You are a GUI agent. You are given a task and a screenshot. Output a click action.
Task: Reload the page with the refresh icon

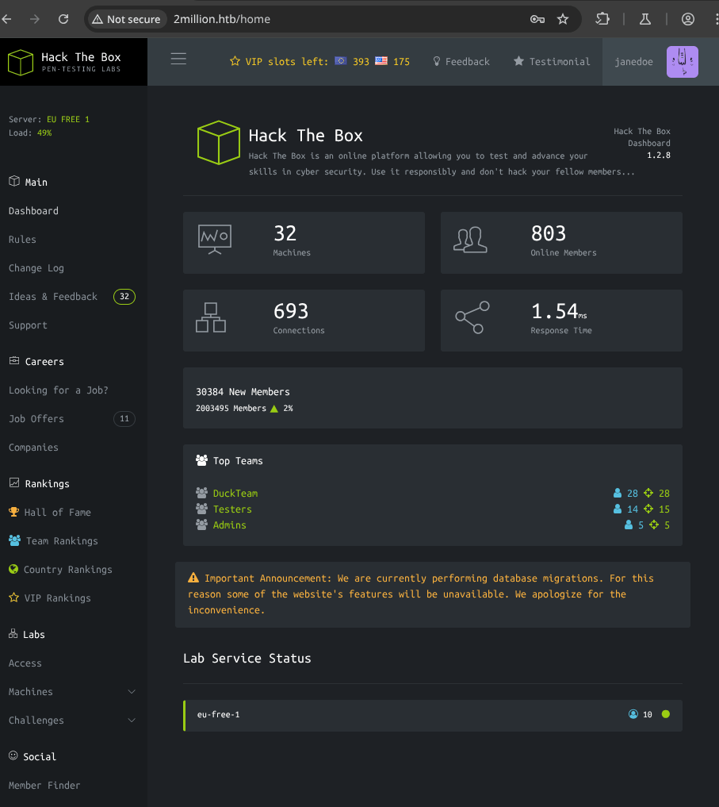pos(63,19)
